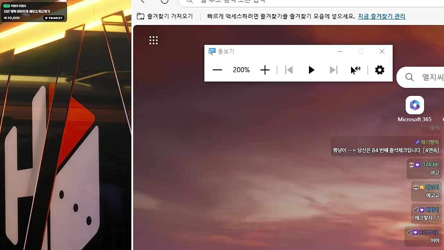
Task: Skip to next sentence in Magnifier reading
Action: tap(333, 70)
